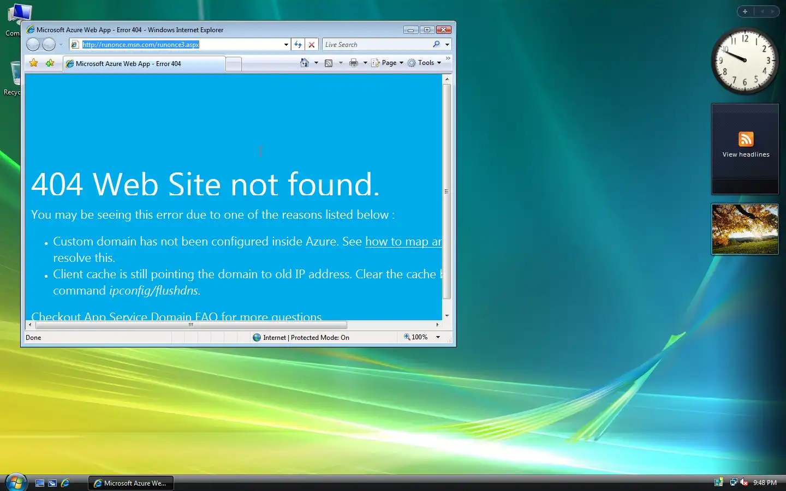Open the search provider options dropdown
Image resolution: width=786 pixels, height=491 pixels.
click(x=447, y=45)
